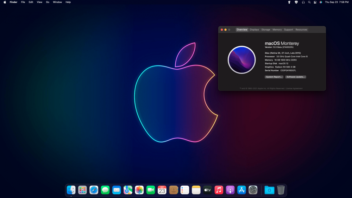Launch Reminders from the Dock

[185, 190]
